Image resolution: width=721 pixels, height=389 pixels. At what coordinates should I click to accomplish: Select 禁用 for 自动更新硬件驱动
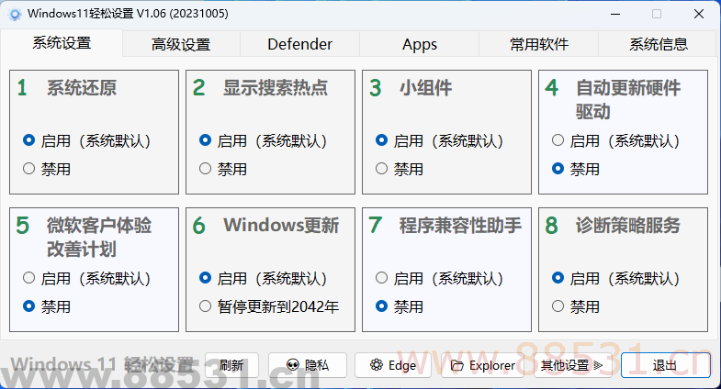[x=576, y=169]
